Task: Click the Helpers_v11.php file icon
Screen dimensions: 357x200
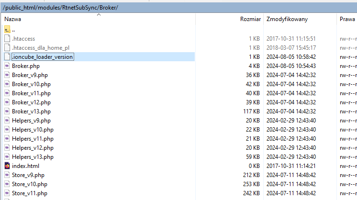Action: click(7, 139)
